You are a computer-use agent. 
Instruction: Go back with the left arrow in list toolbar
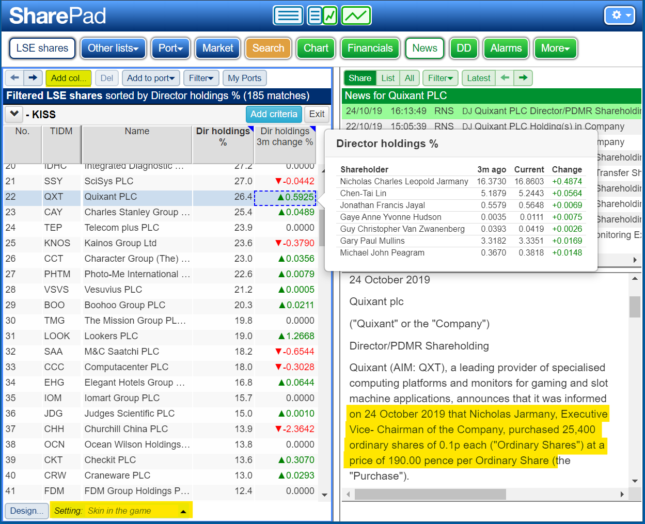[x=14, y=78]
